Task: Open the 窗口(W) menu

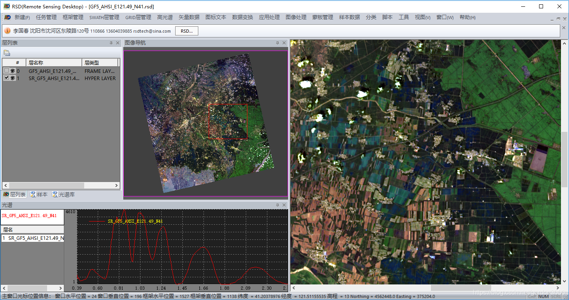Action: [445, 18]
